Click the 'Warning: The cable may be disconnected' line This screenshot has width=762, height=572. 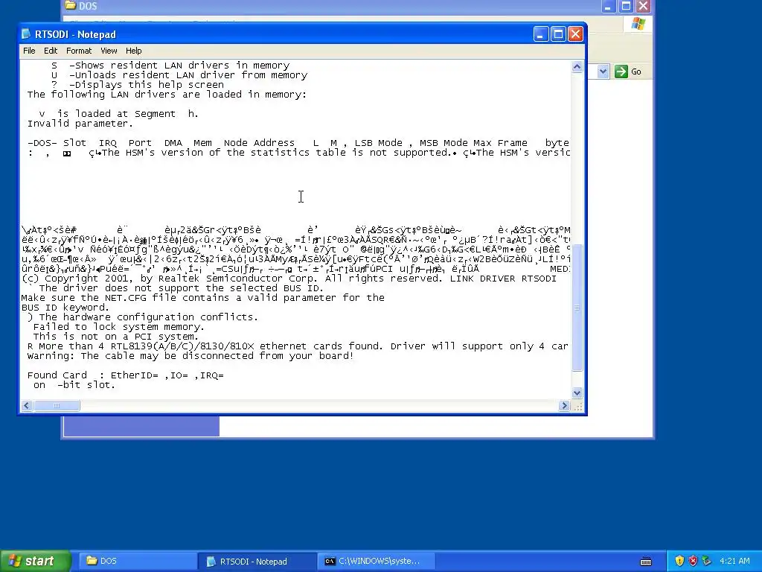click(x=190, y=356)
